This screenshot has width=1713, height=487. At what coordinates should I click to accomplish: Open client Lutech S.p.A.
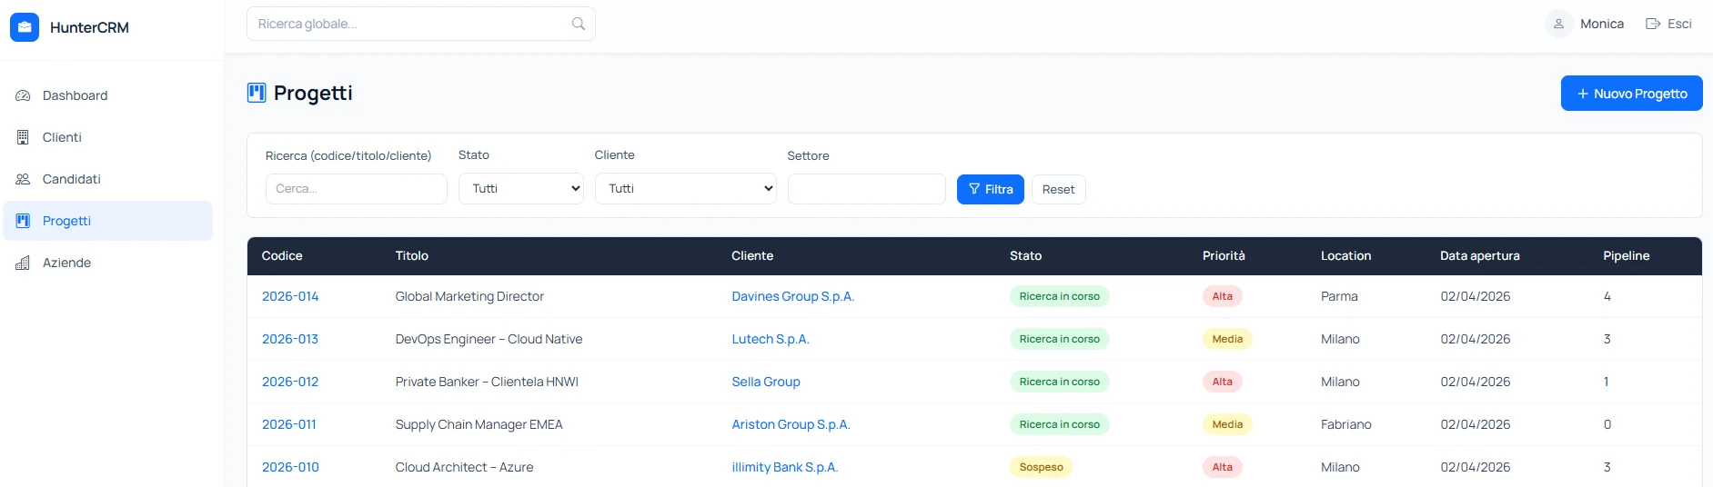pyautogui.click(x=771, y=339)
